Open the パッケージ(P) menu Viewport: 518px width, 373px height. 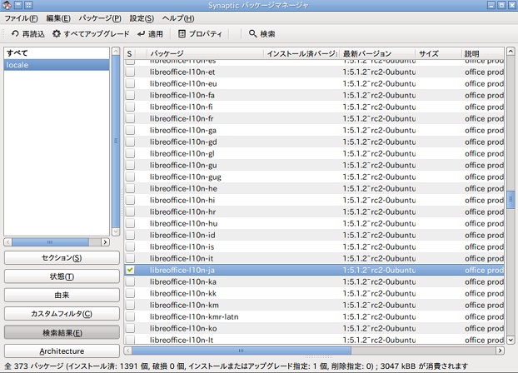(x=99, y=18)
